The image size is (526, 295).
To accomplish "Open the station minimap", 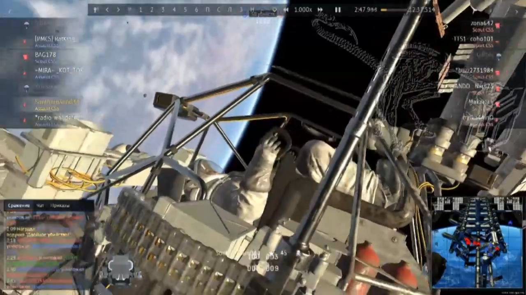I will click(477, 242).
